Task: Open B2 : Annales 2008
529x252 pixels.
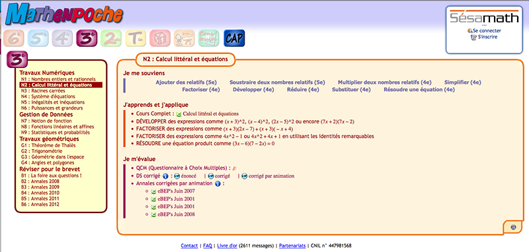Action: (x=40, y=181)
